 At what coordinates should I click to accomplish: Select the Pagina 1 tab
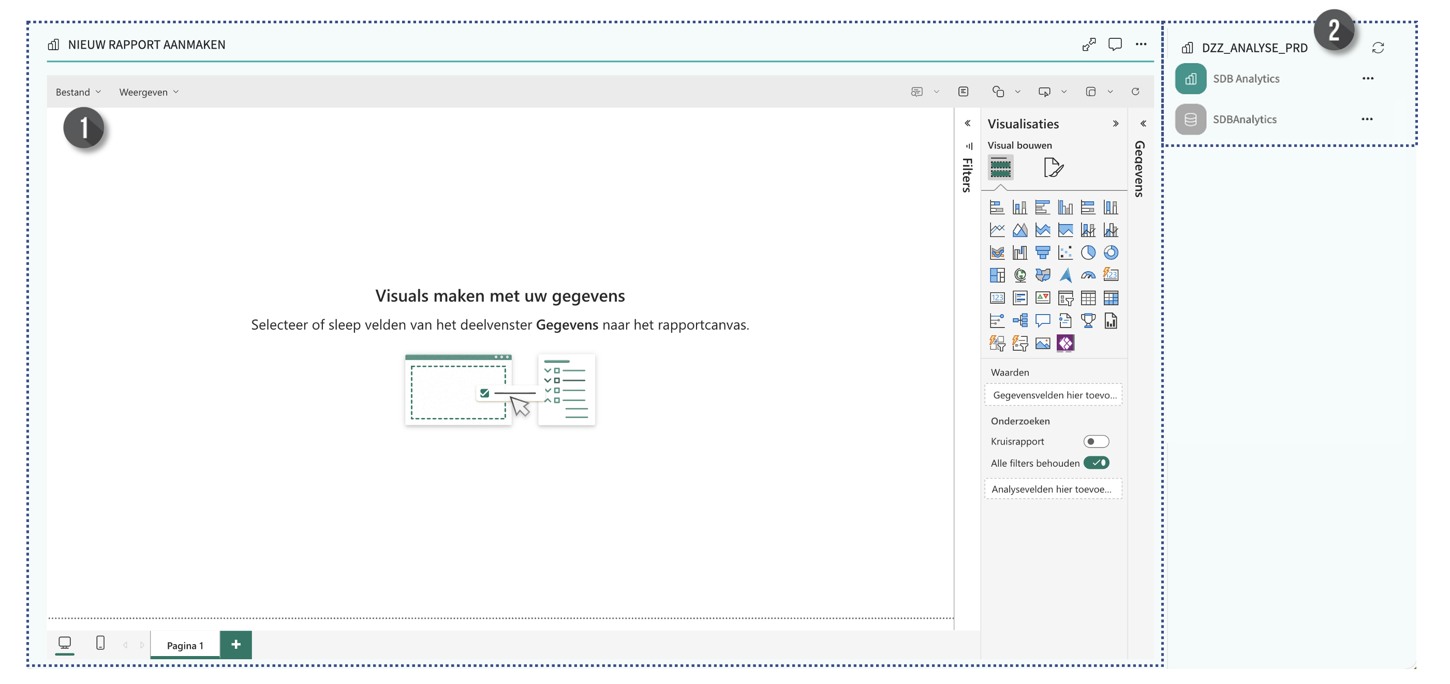[x=185, y=645]
